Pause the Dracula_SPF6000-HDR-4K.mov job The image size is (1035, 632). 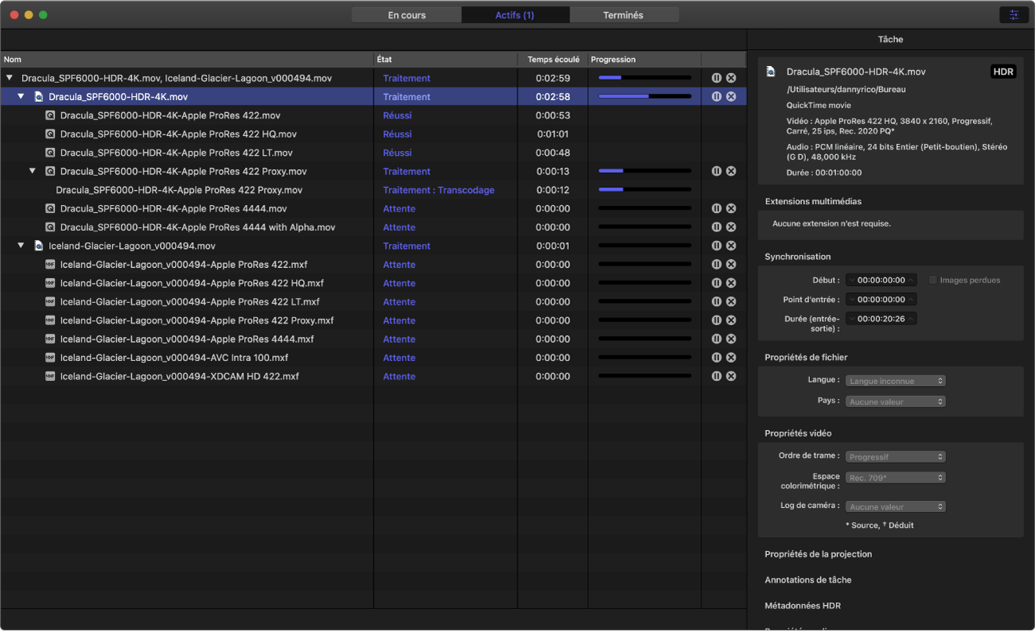(x=716, y=97)
